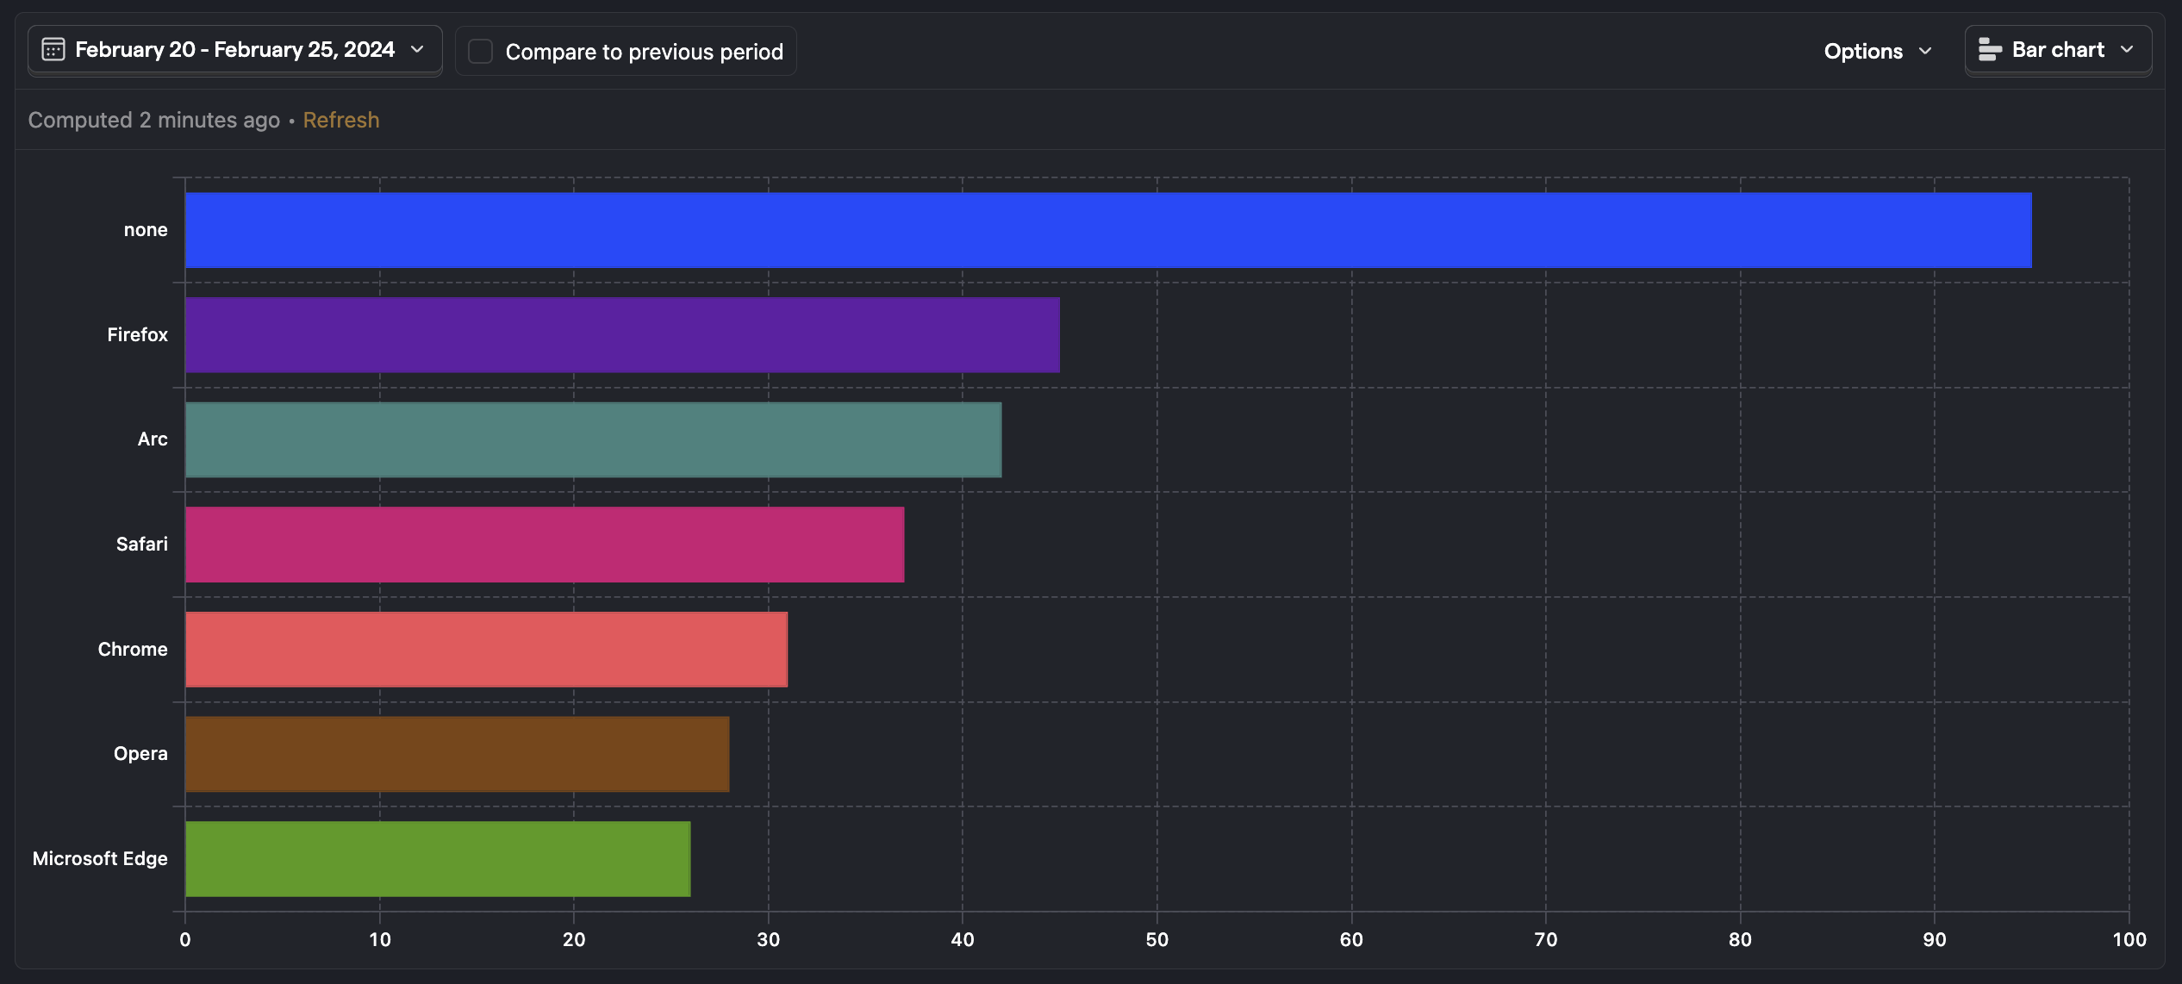This screenshot has width=2182, height=984.
Task: Click the 'Firefox' axis label
Action: click(137, 334)
